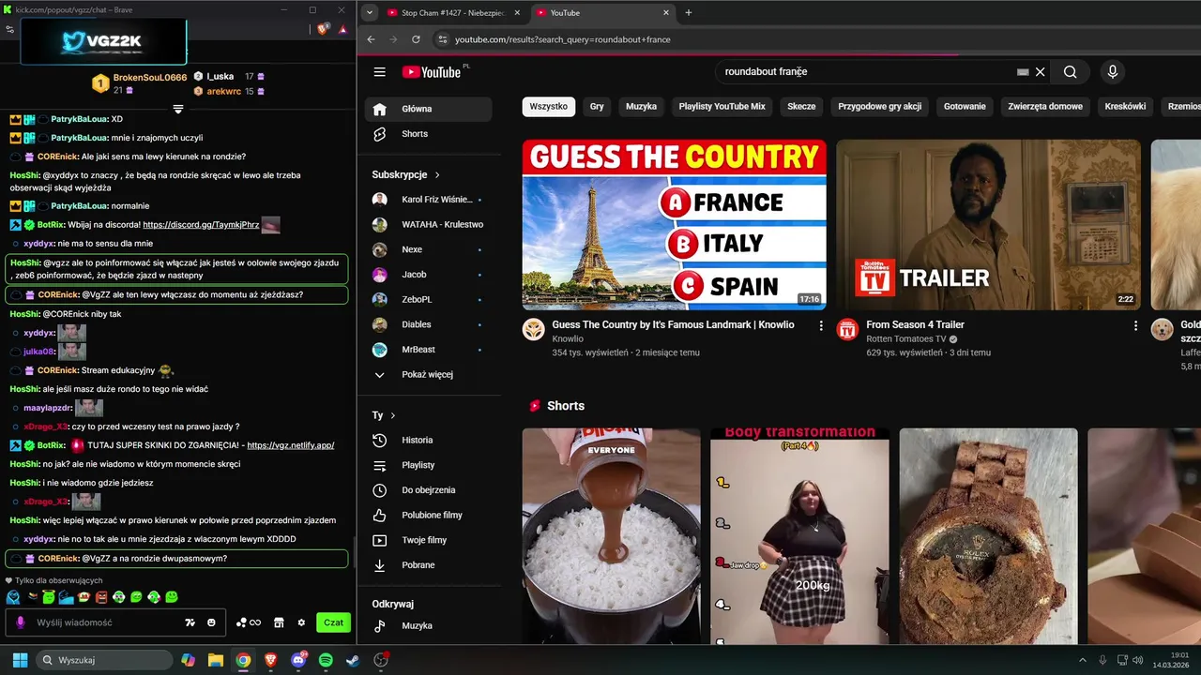
Task: Click the YouTube search magnifier button
Action: pyautogui.click(x=1070, y=72)
